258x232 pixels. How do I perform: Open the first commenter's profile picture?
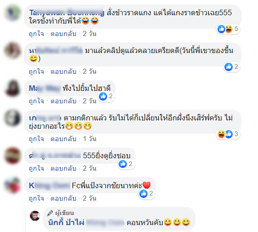click(x=13, y=13)
